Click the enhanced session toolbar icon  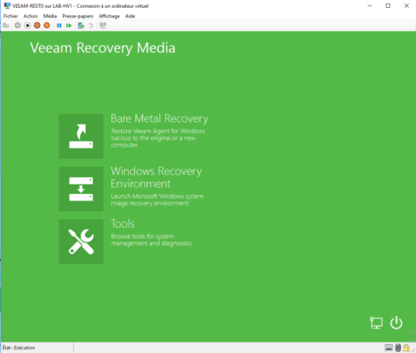pyautogui.click(x=102, y=26)
